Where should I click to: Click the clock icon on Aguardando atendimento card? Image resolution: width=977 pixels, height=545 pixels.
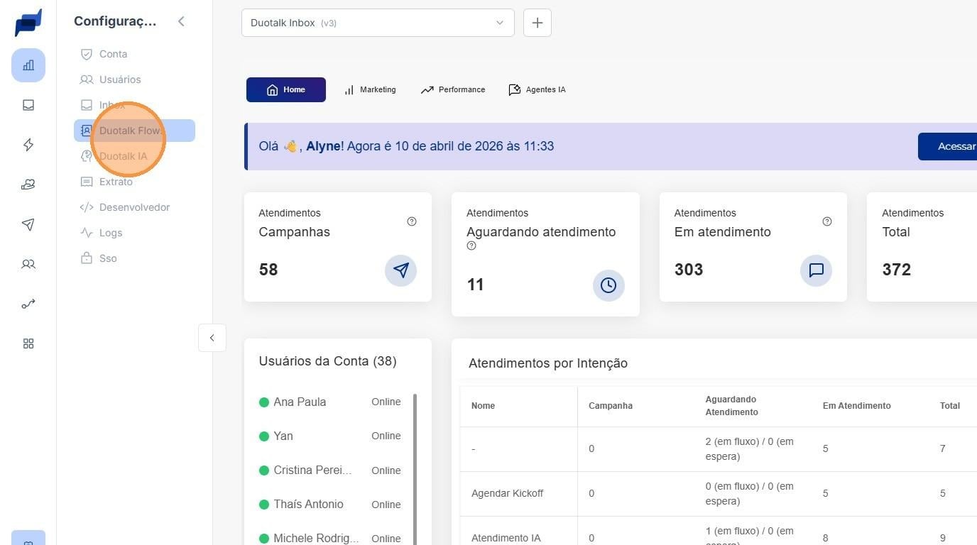tap(608, 285)
